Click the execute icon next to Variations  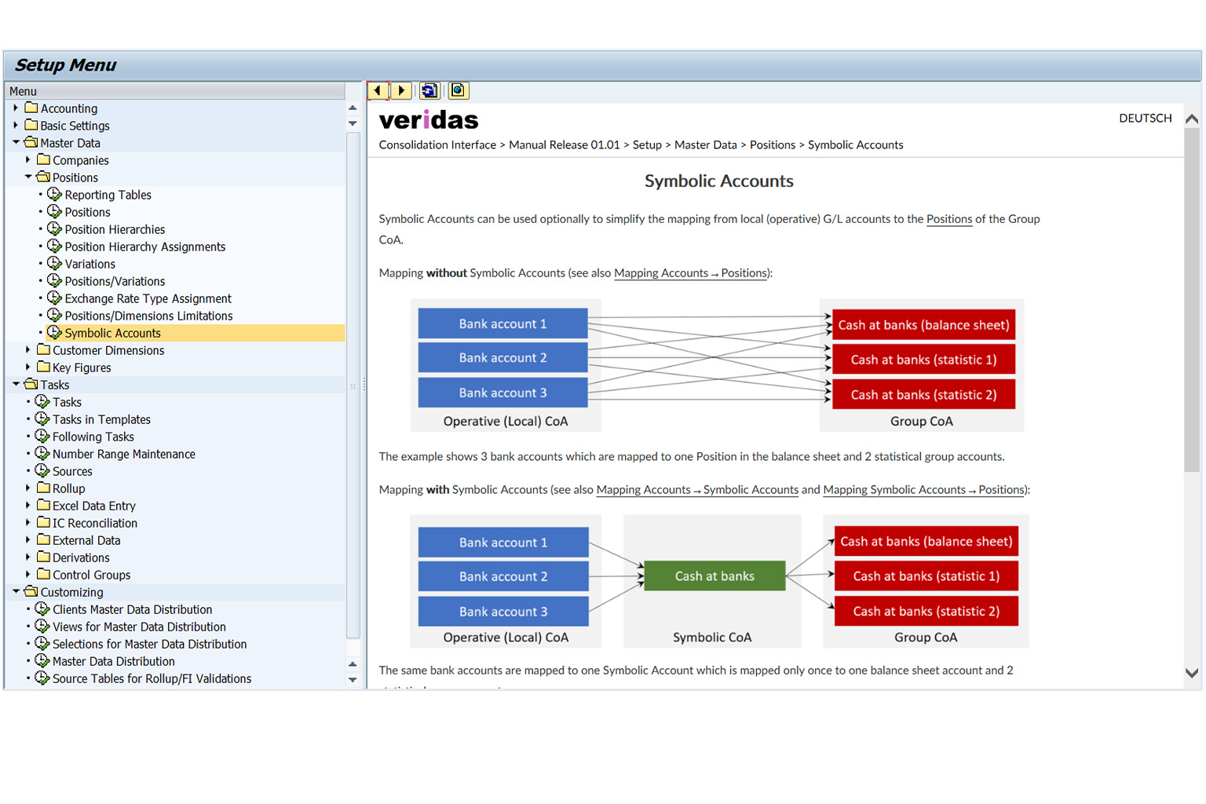(54, 264)
